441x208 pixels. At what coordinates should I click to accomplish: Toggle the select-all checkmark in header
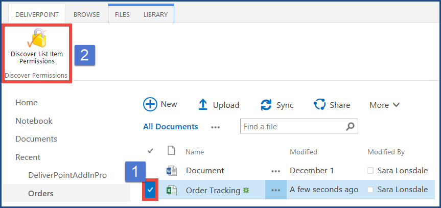click(150, 151)
